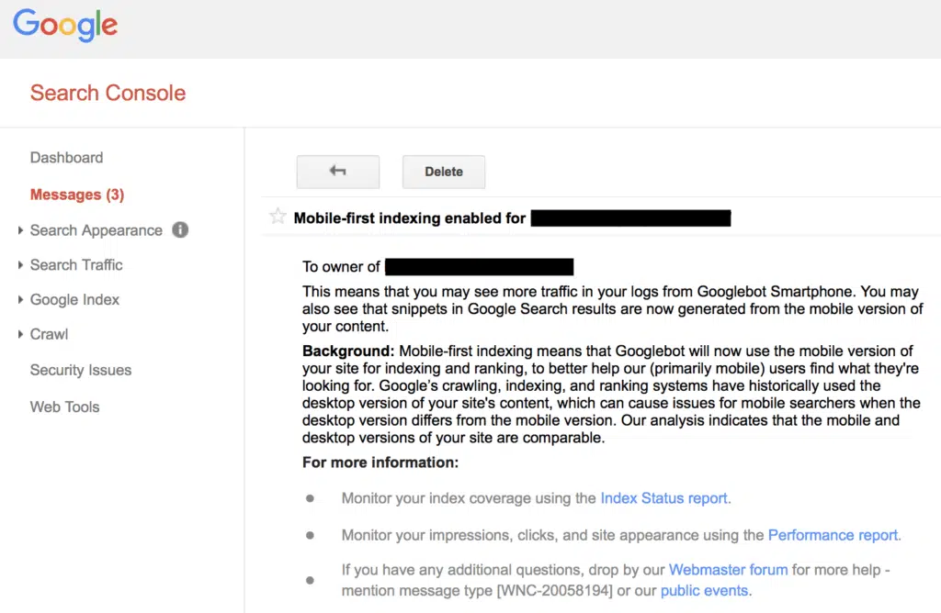Expand the Crawl section arrow
Image resolution: width=941 pixels, height=613 pixels.
[20, 335]
